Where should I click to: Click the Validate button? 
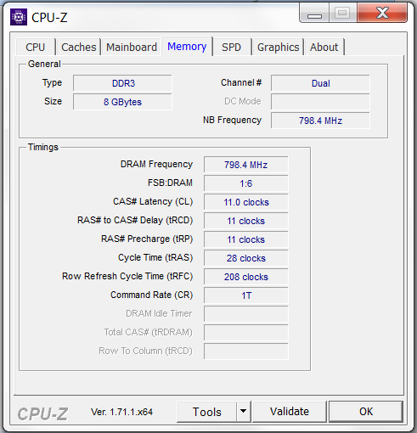point(290,412)
